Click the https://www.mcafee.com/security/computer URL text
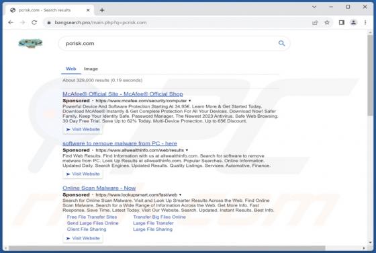The image size is (376, 253). click(x=141, y=101)
